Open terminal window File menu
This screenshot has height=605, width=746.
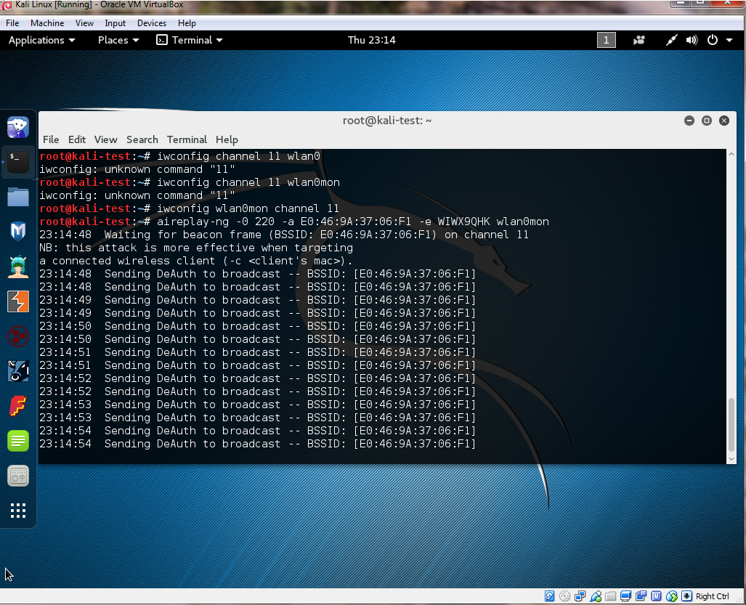pyautogui.click(x=51, y=139)
